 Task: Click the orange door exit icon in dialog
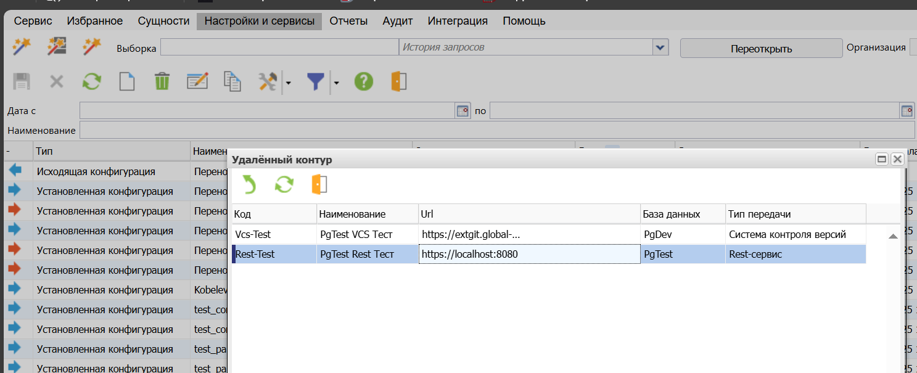[x=319, y=184]
